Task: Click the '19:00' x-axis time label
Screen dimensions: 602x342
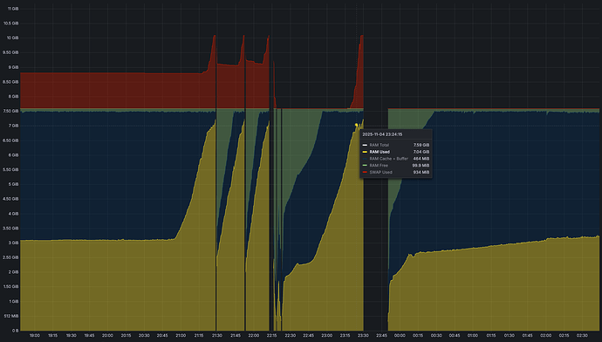Action: [x=35, y=336]
